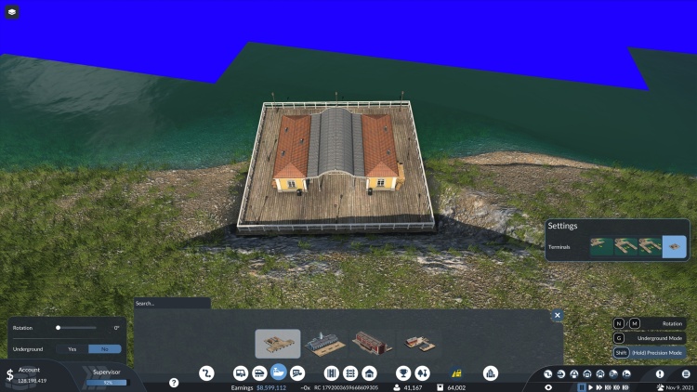
Task: Click the Supervisor progress bar
Action: coord(107,383)
